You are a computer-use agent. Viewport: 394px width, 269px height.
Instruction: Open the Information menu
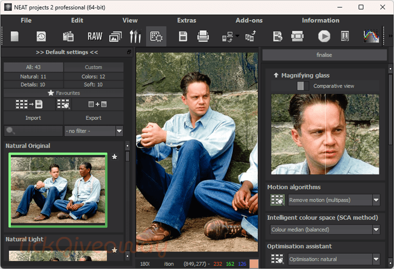click(x=320, y=20)
